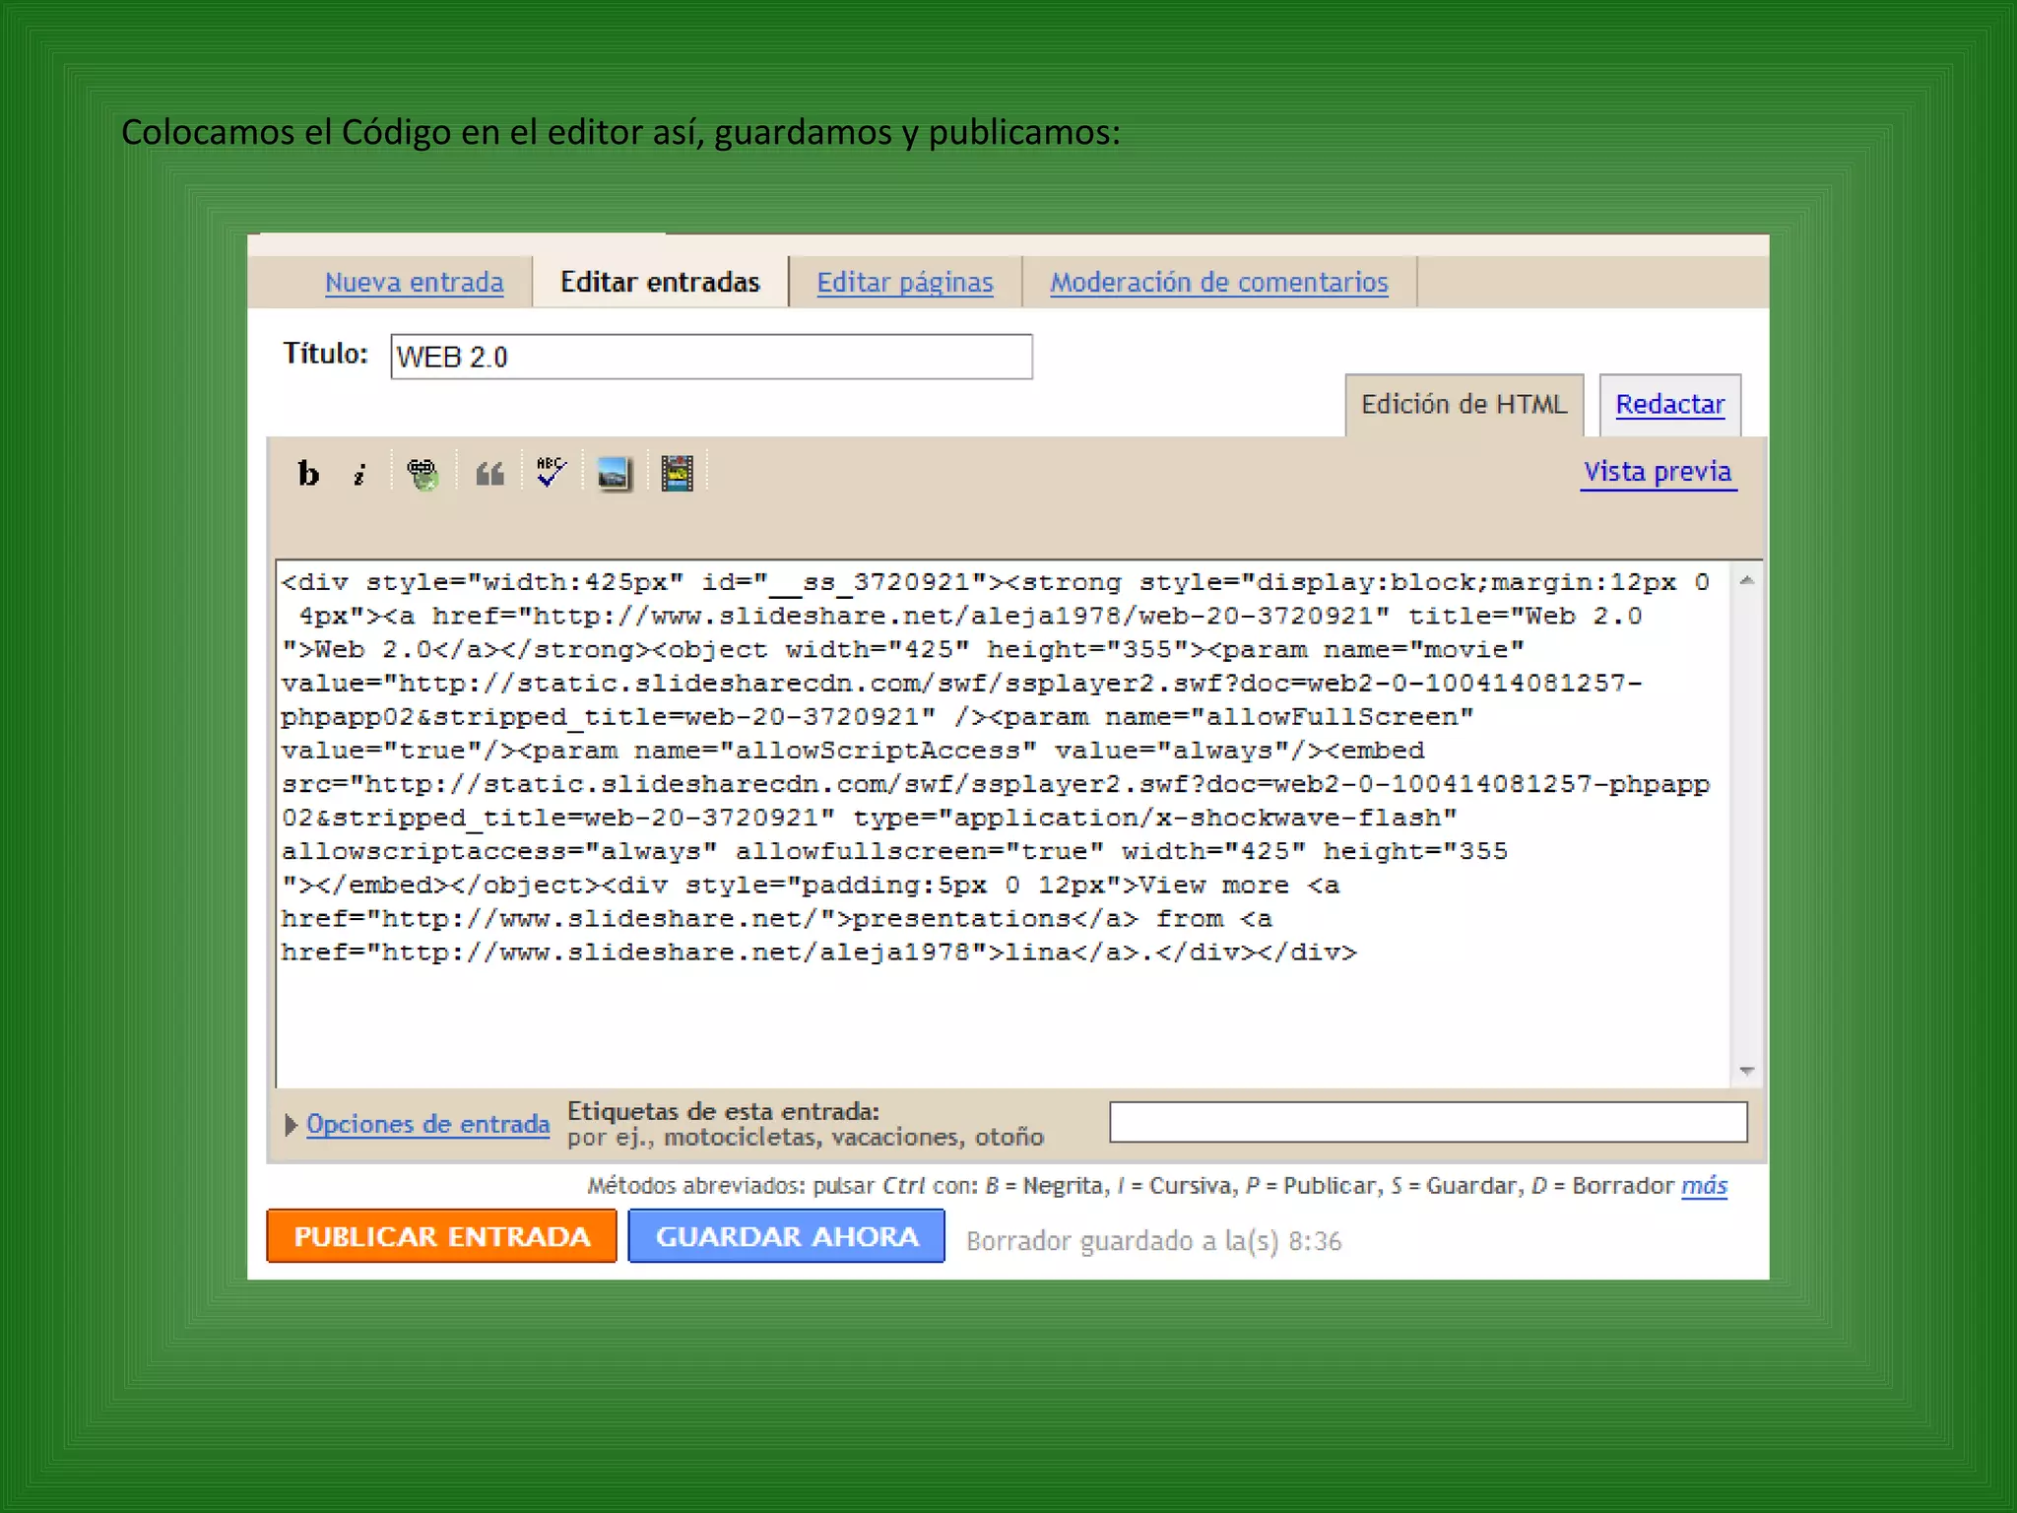2017x1513 pixels.
Task: Open the más shortcuts link
Action: click(x=1704, y=1186)
